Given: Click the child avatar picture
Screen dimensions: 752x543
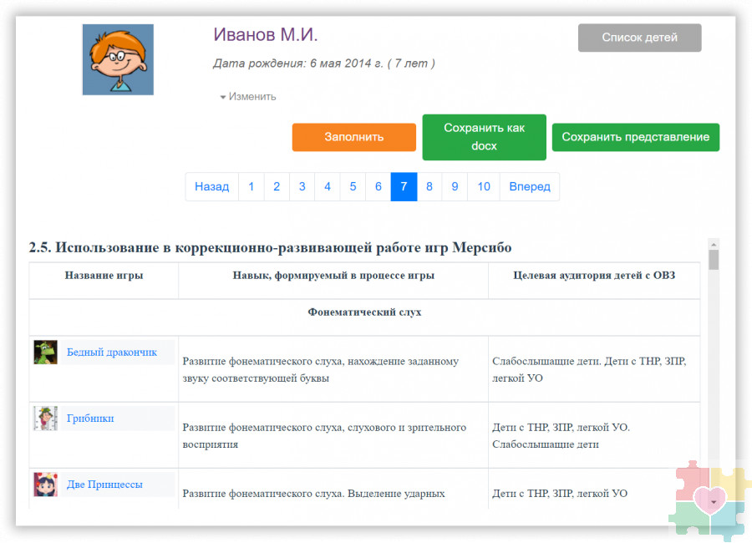Looking at the screenshot, I should (118, 59).
